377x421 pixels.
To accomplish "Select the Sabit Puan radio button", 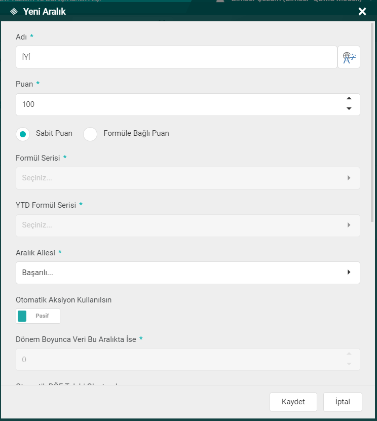I will tap(23, 134).
